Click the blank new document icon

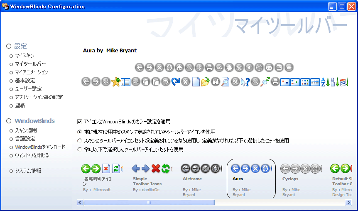point(196,82)
